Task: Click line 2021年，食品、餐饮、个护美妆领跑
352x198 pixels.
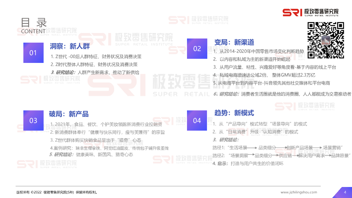Action: pyautogui.click(x=106, y=124)
